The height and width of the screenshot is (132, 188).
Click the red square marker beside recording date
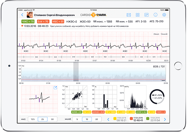22,26
